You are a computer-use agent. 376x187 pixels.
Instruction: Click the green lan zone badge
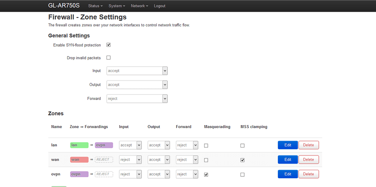[x=79, y=145]
